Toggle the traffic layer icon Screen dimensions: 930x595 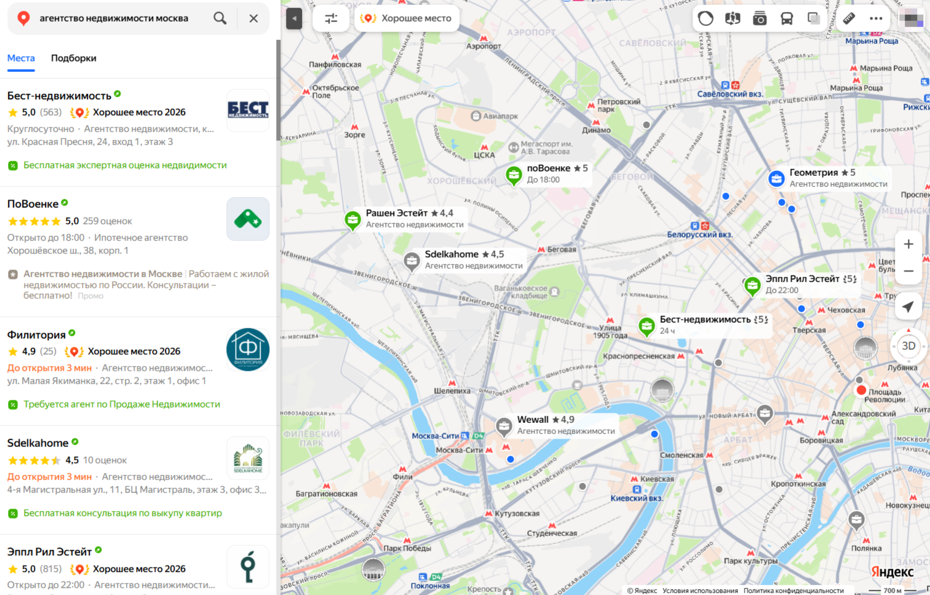coord(705,18)
